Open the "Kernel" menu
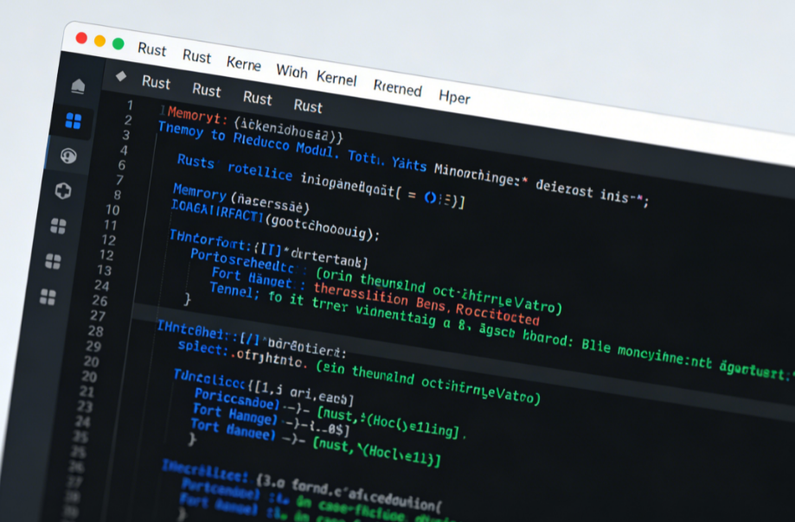 click(337, 79)
